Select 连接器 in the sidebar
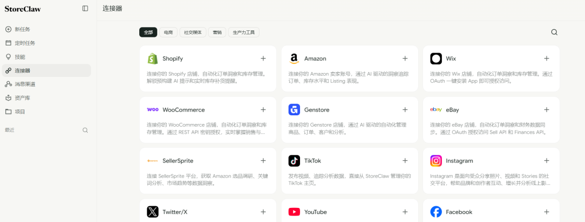 pos(46,70)
